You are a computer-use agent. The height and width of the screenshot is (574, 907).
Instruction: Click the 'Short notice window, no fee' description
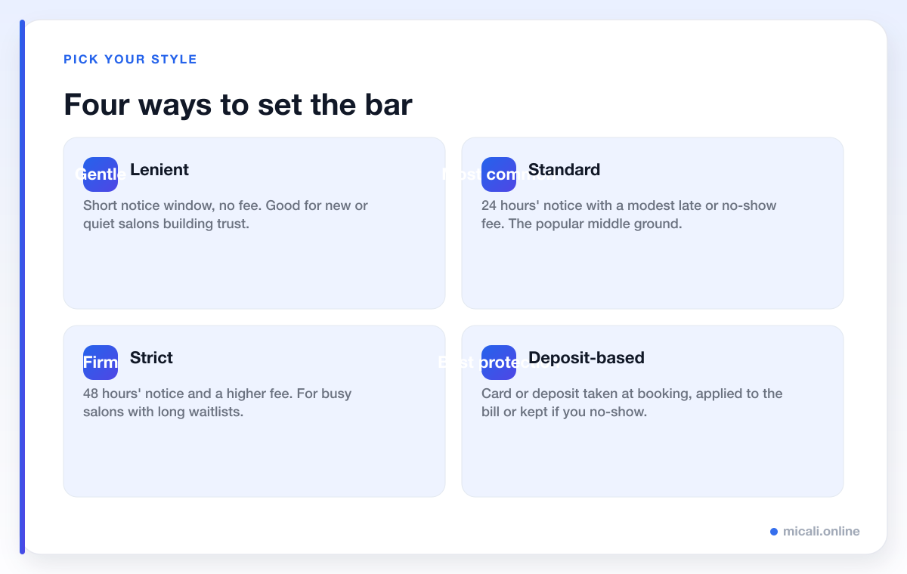tap(226, 214)
